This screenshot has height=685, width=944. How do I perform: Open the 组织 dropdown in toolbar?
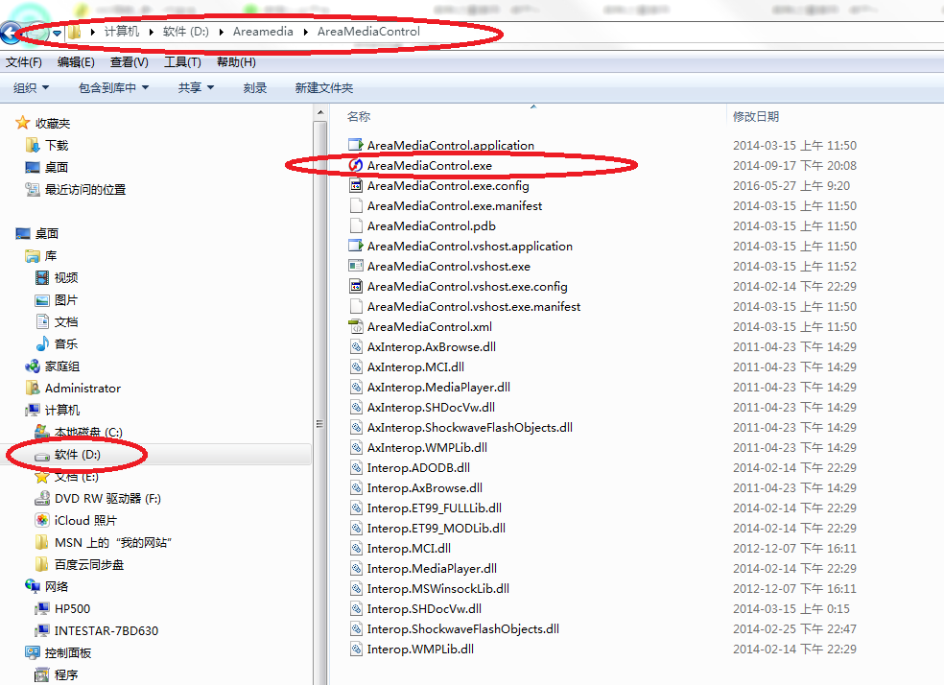(31, 88)
